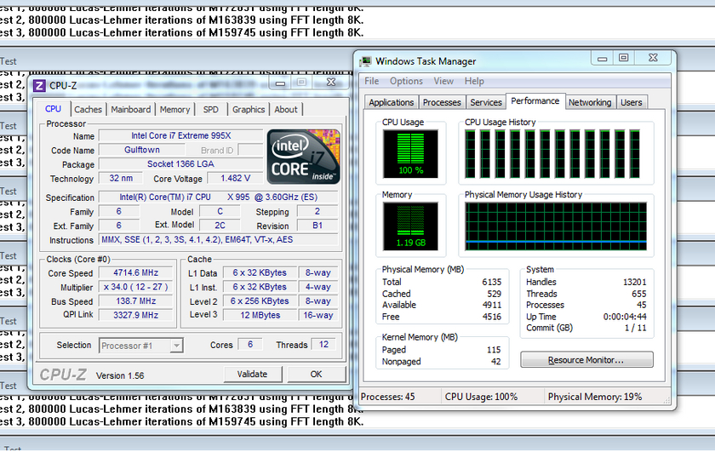Click the CPU-Z purple Z title icon
715x452 pixels.
click(39, 85)
